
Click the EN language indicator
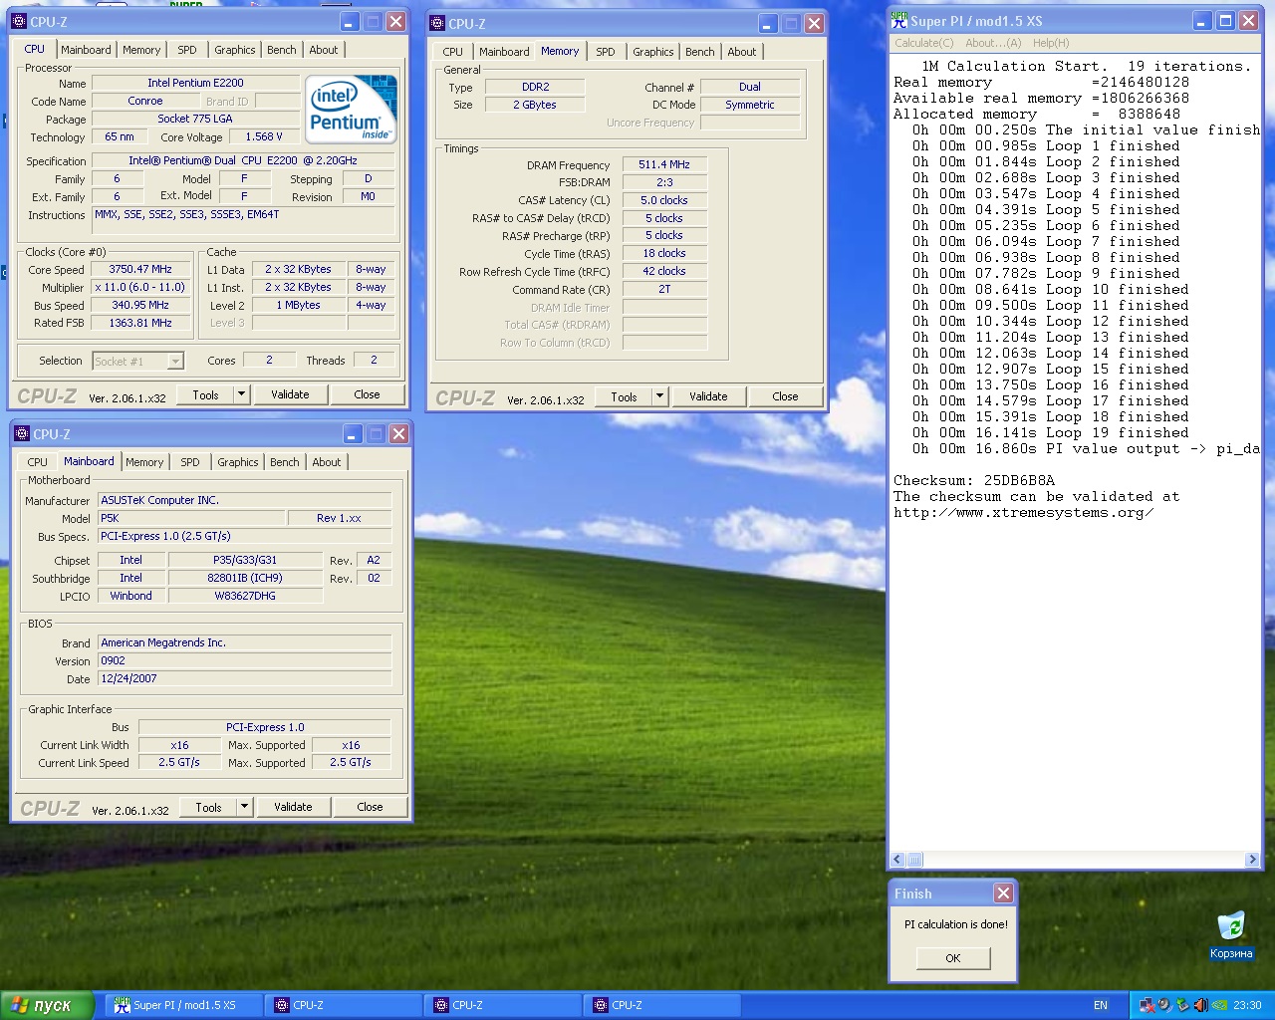(1101, 1005)
